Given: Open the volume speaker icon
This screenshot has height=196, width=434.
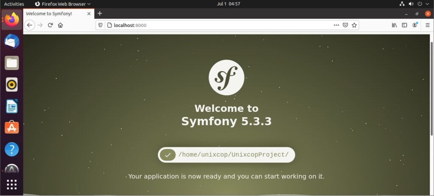Looking at the screenshot, I should (x=411, y=4).
